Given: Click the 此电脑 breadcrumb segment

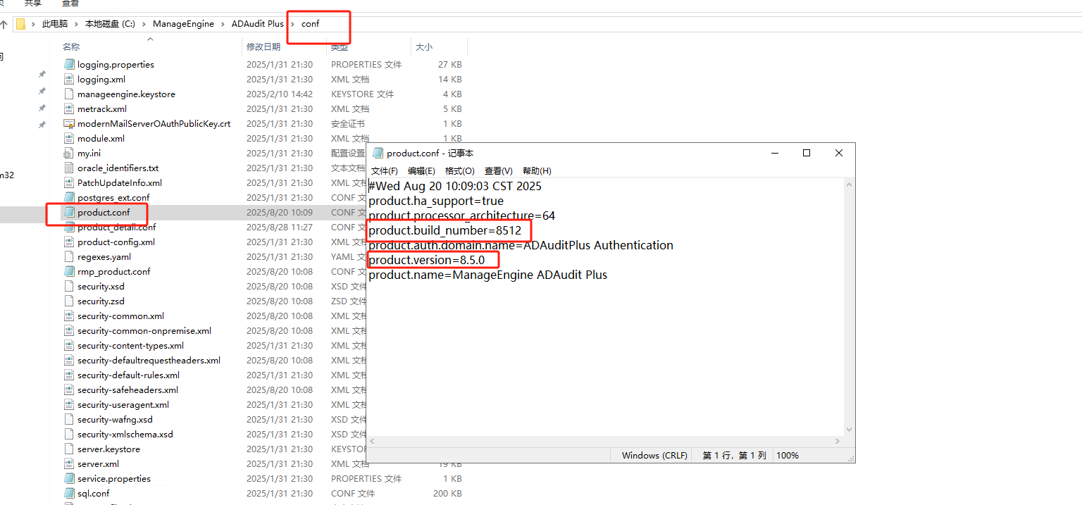Looking at the screenshot, I should 55,23.
